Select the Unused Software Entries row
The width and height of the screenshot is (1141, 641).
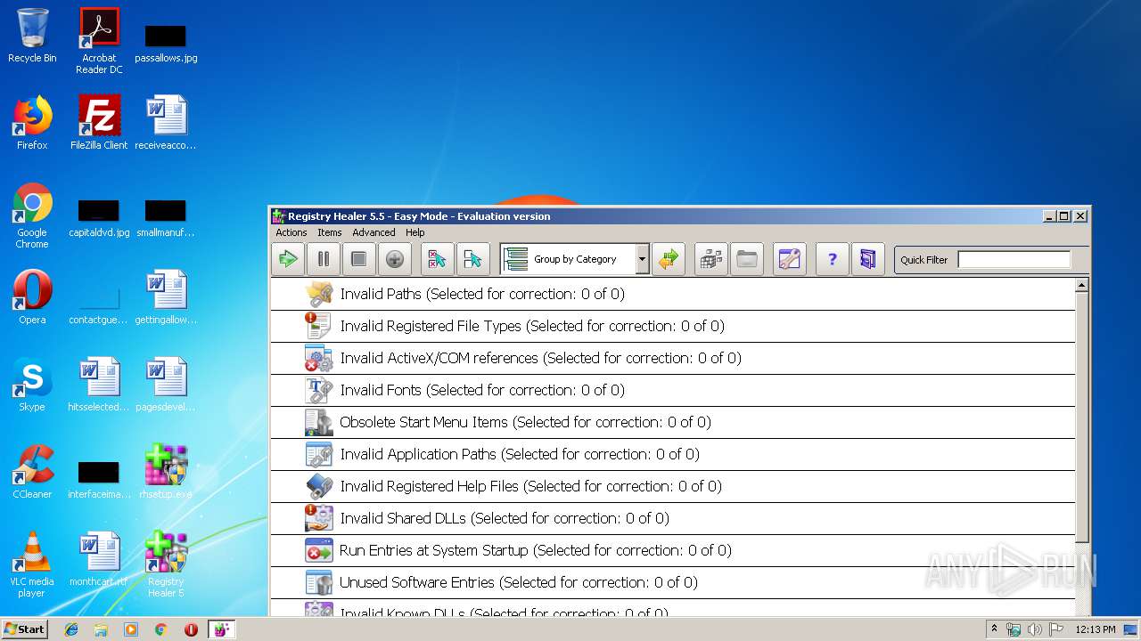[673, 582]
